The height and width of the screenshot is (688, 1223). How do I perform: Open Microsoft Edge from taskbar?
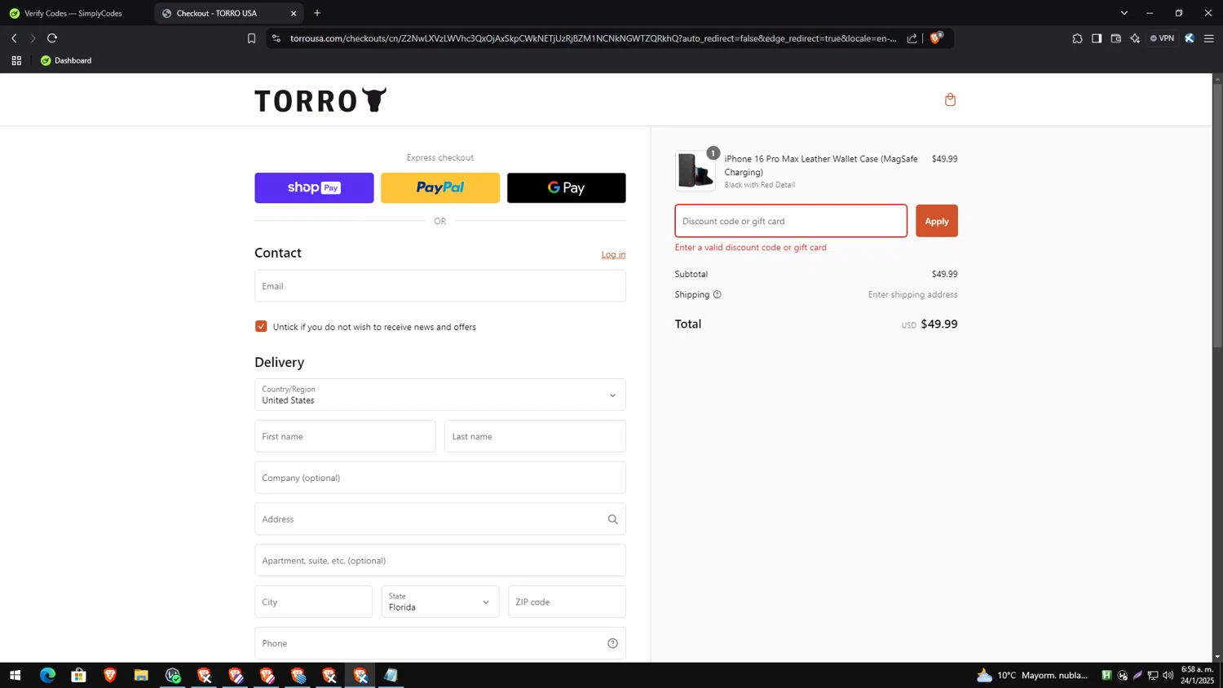pos(47,675)
